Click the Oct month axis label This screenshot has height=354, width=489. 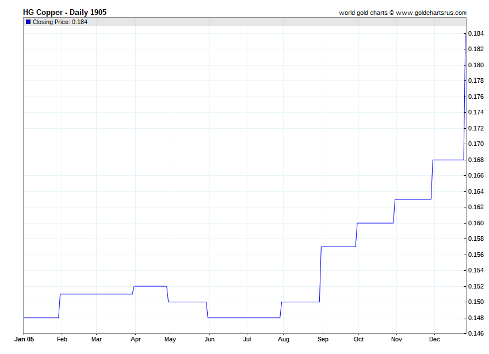(x=359, y=339)
